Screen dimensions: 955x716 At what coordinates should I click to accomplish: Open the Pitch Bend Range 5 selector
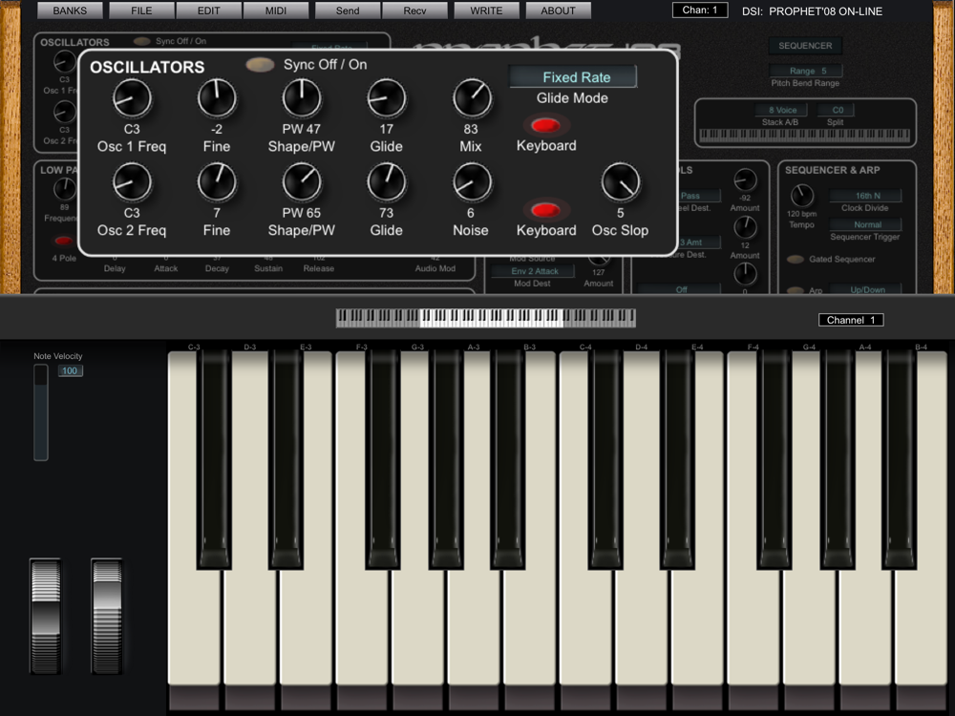pyautogui.click(x=805, y=71)
